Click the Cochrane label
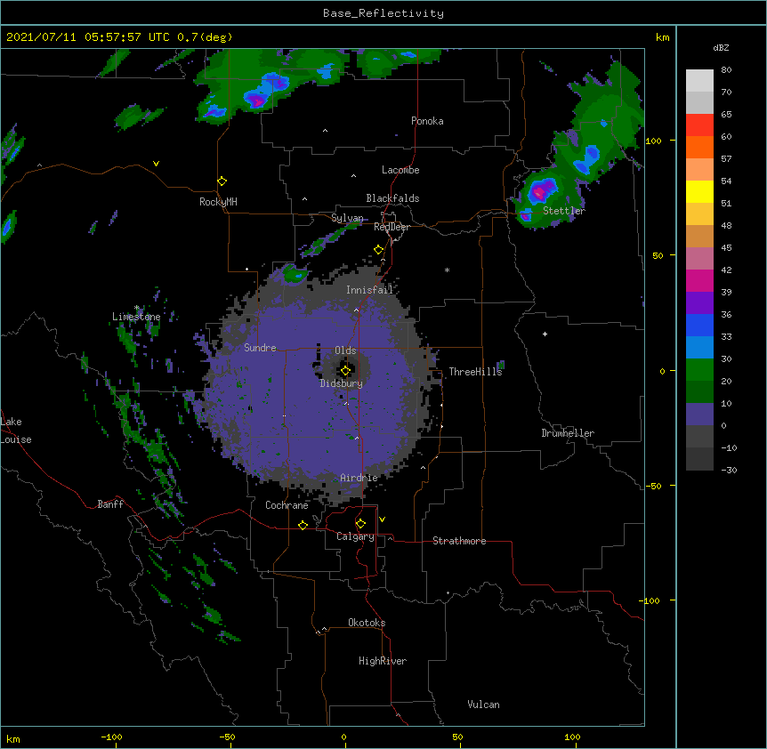 point(287,505)
